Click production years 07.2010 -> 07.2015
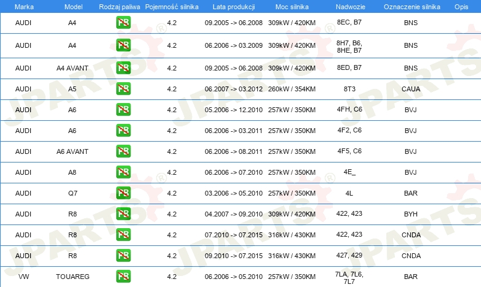This screenshot has height=287, width=481. 234,235
